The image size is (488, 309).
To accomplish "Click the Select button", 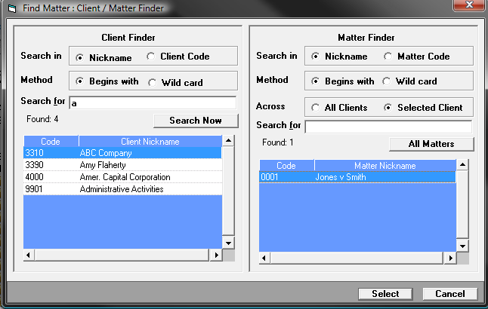I will click(385, 294).
